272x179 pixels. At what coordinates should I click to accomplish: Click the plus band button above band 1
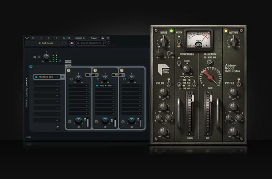tap(69, 66)
